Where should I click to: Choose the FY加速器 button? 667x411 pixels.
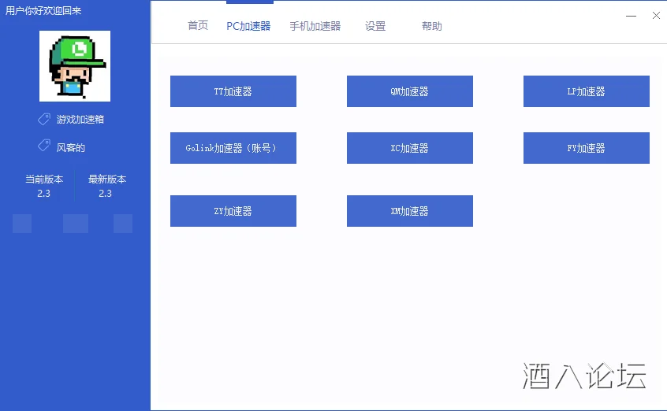point(586,148)
